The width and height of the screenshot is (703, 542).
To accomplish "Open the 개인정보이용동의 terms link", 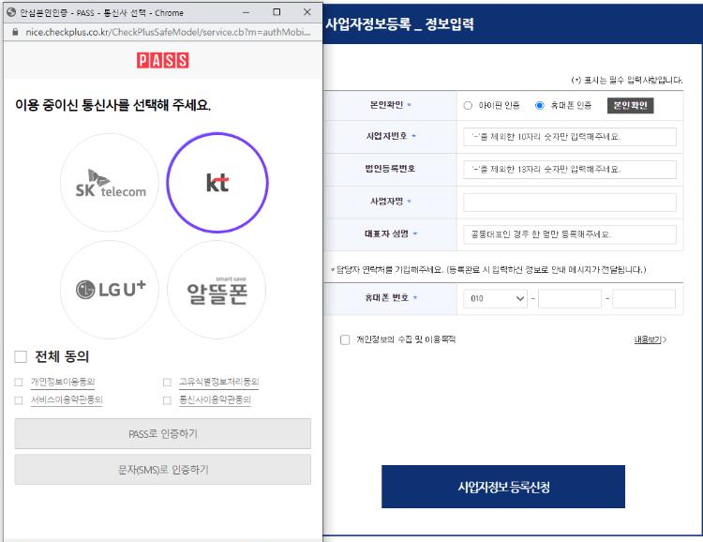I will (x=63, y=382).
